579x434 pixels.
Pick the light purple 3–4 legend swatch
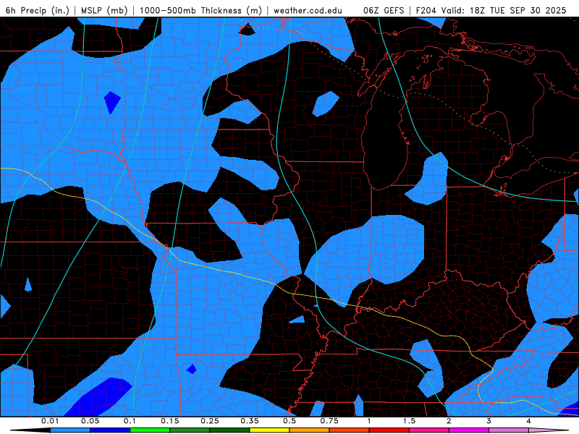[509, 430]
